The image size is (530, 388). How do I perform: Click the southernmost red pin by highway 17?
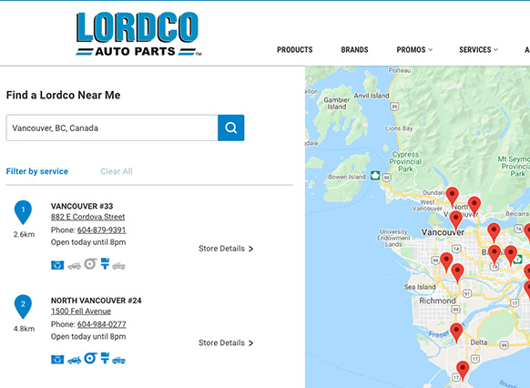pos(463,371)
